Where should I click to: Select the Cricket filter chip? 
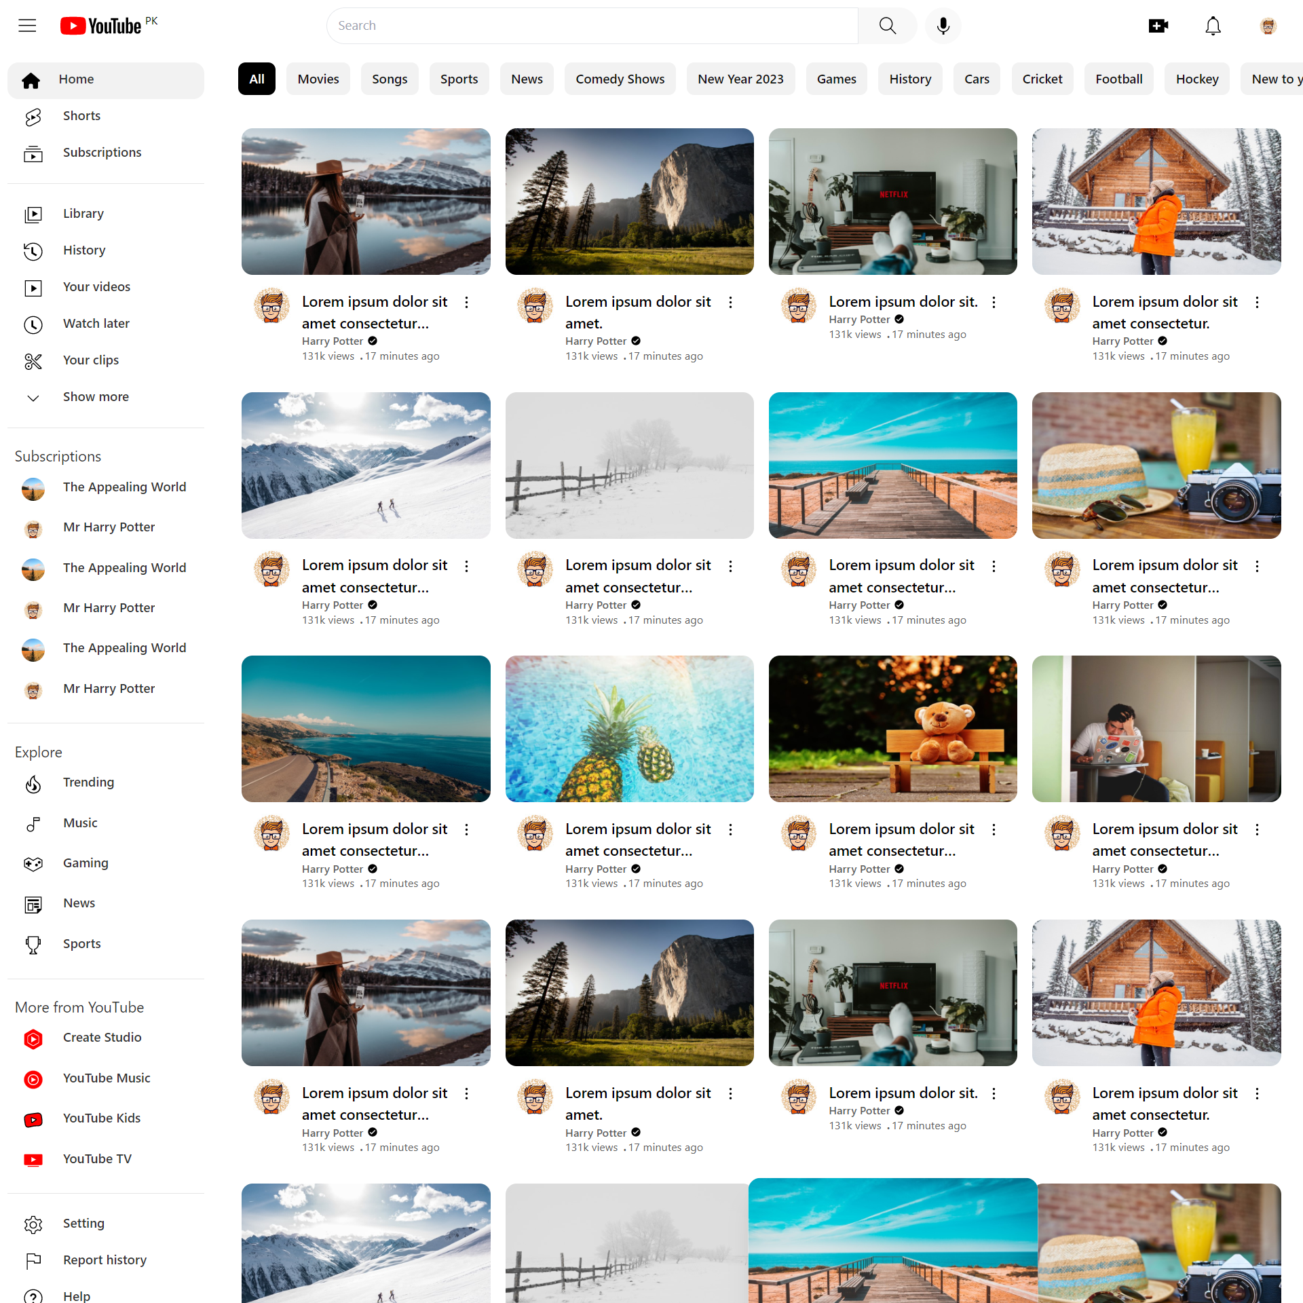pos(1042,79)
